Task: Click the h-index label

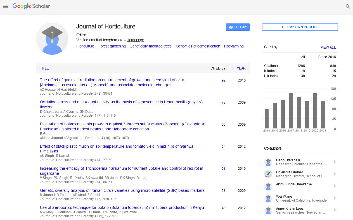Action: [x=270, y=71]
